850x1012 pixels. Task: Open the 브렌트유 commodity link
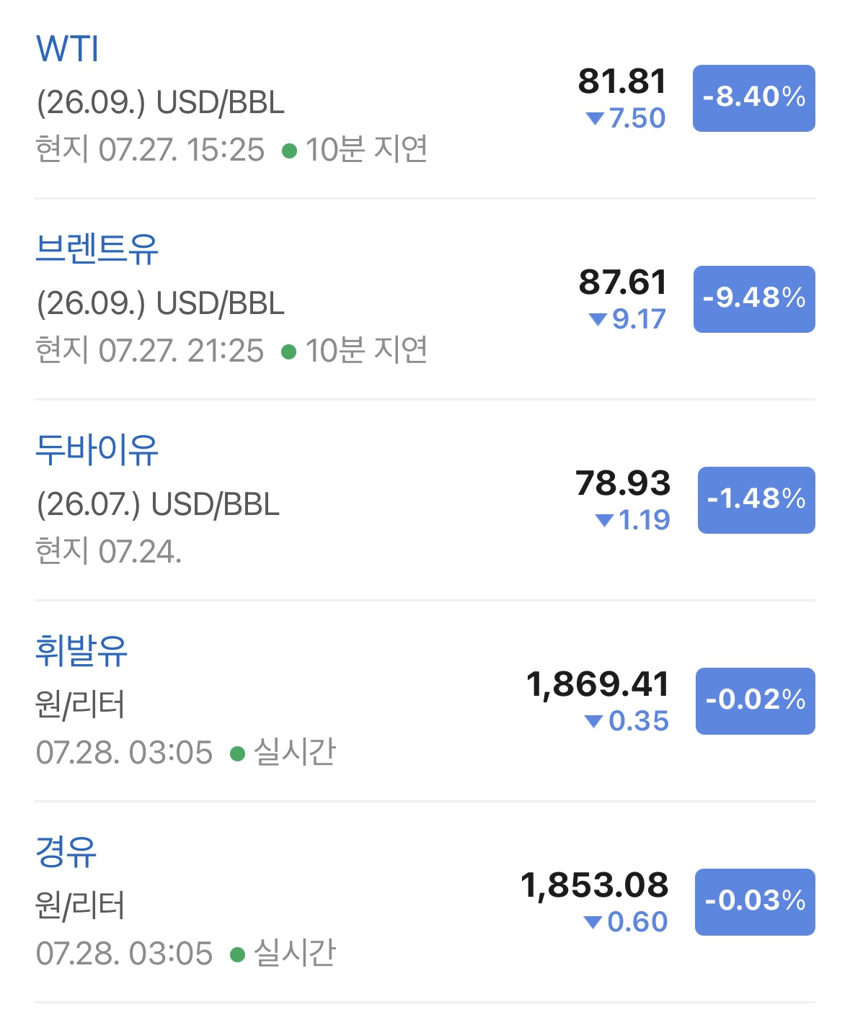[x=97, y=249]
